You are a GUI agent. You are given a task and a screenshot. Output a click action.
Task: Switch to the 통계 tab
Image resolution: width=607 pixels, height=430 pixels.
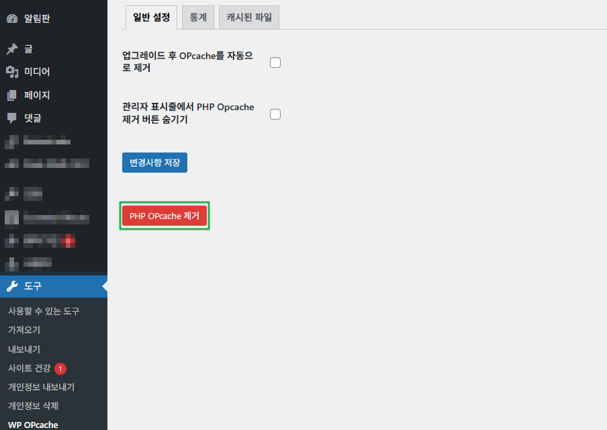click(198, 17)
